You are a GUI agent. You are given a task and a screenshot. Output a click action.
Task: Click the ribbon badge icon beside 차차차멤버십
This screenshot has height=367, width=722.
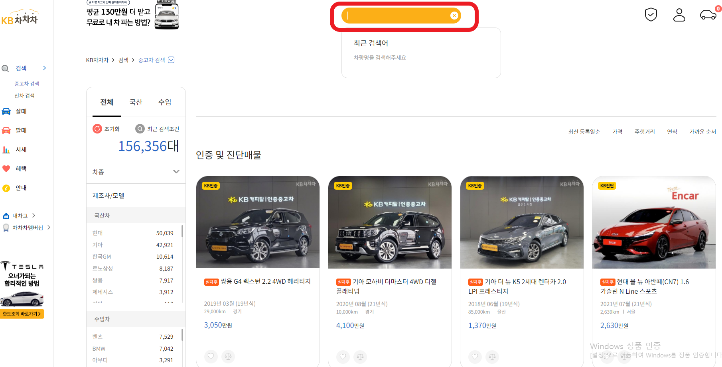(x=6, y=228)
